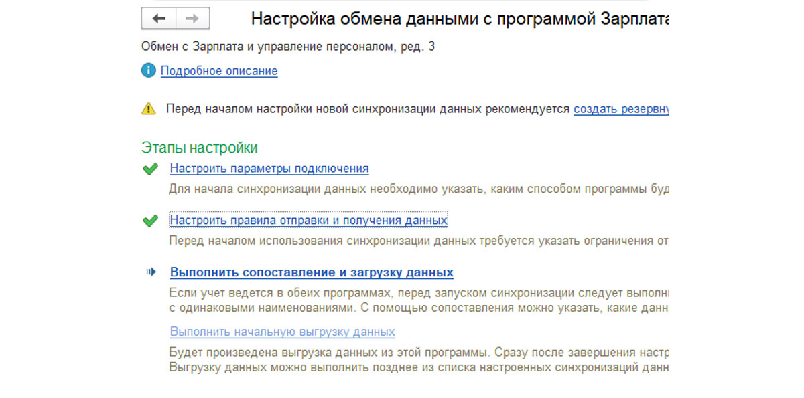Open Настроить параметры подключения step
The image size is (804, 398).
pyautogui.click(x=269, y=169)
